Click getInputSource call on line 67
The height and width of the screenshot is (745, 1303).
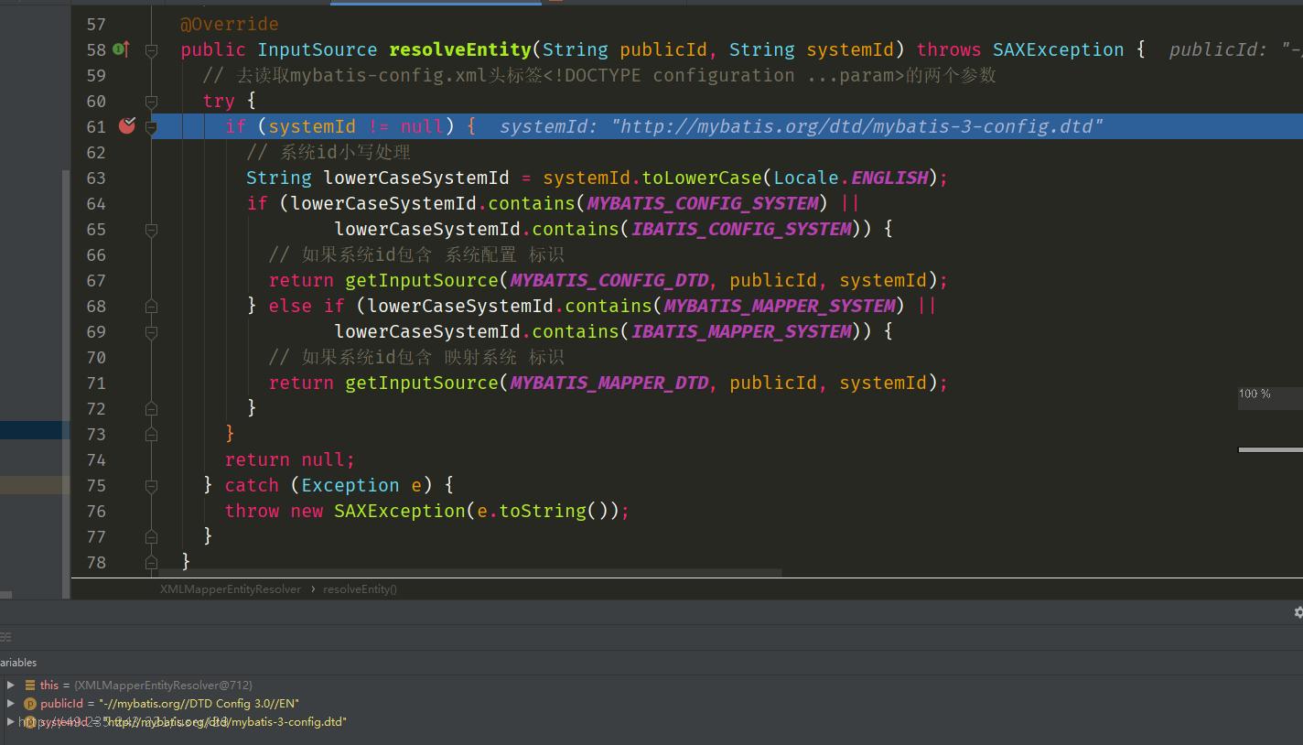[x=422, y=280]
